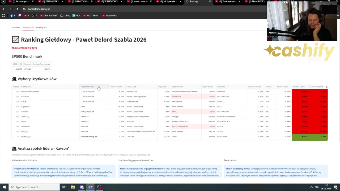This screenshot has width=340, height=191.
Task: Switch to the TEAM ROCK tab
Action: (x=254, y=2)
